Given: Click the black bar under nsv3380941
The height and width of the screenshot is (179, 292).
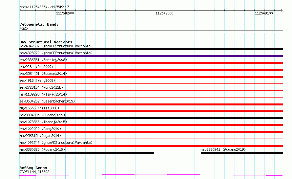Looking at the screenshot, I should (x=242, y=153).
